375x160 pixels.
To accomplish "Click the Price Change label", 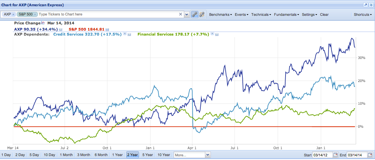I will click(27, 23).
